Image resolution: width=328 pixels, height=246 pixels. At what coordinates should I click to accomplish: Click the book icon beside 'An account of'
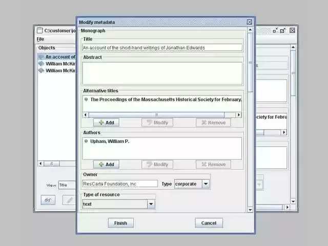(x=41, y=57)
